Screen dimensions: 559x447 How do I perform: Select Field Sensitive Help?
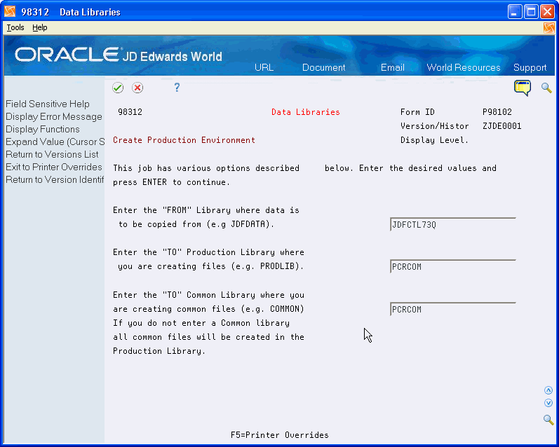tap(48, 104)
